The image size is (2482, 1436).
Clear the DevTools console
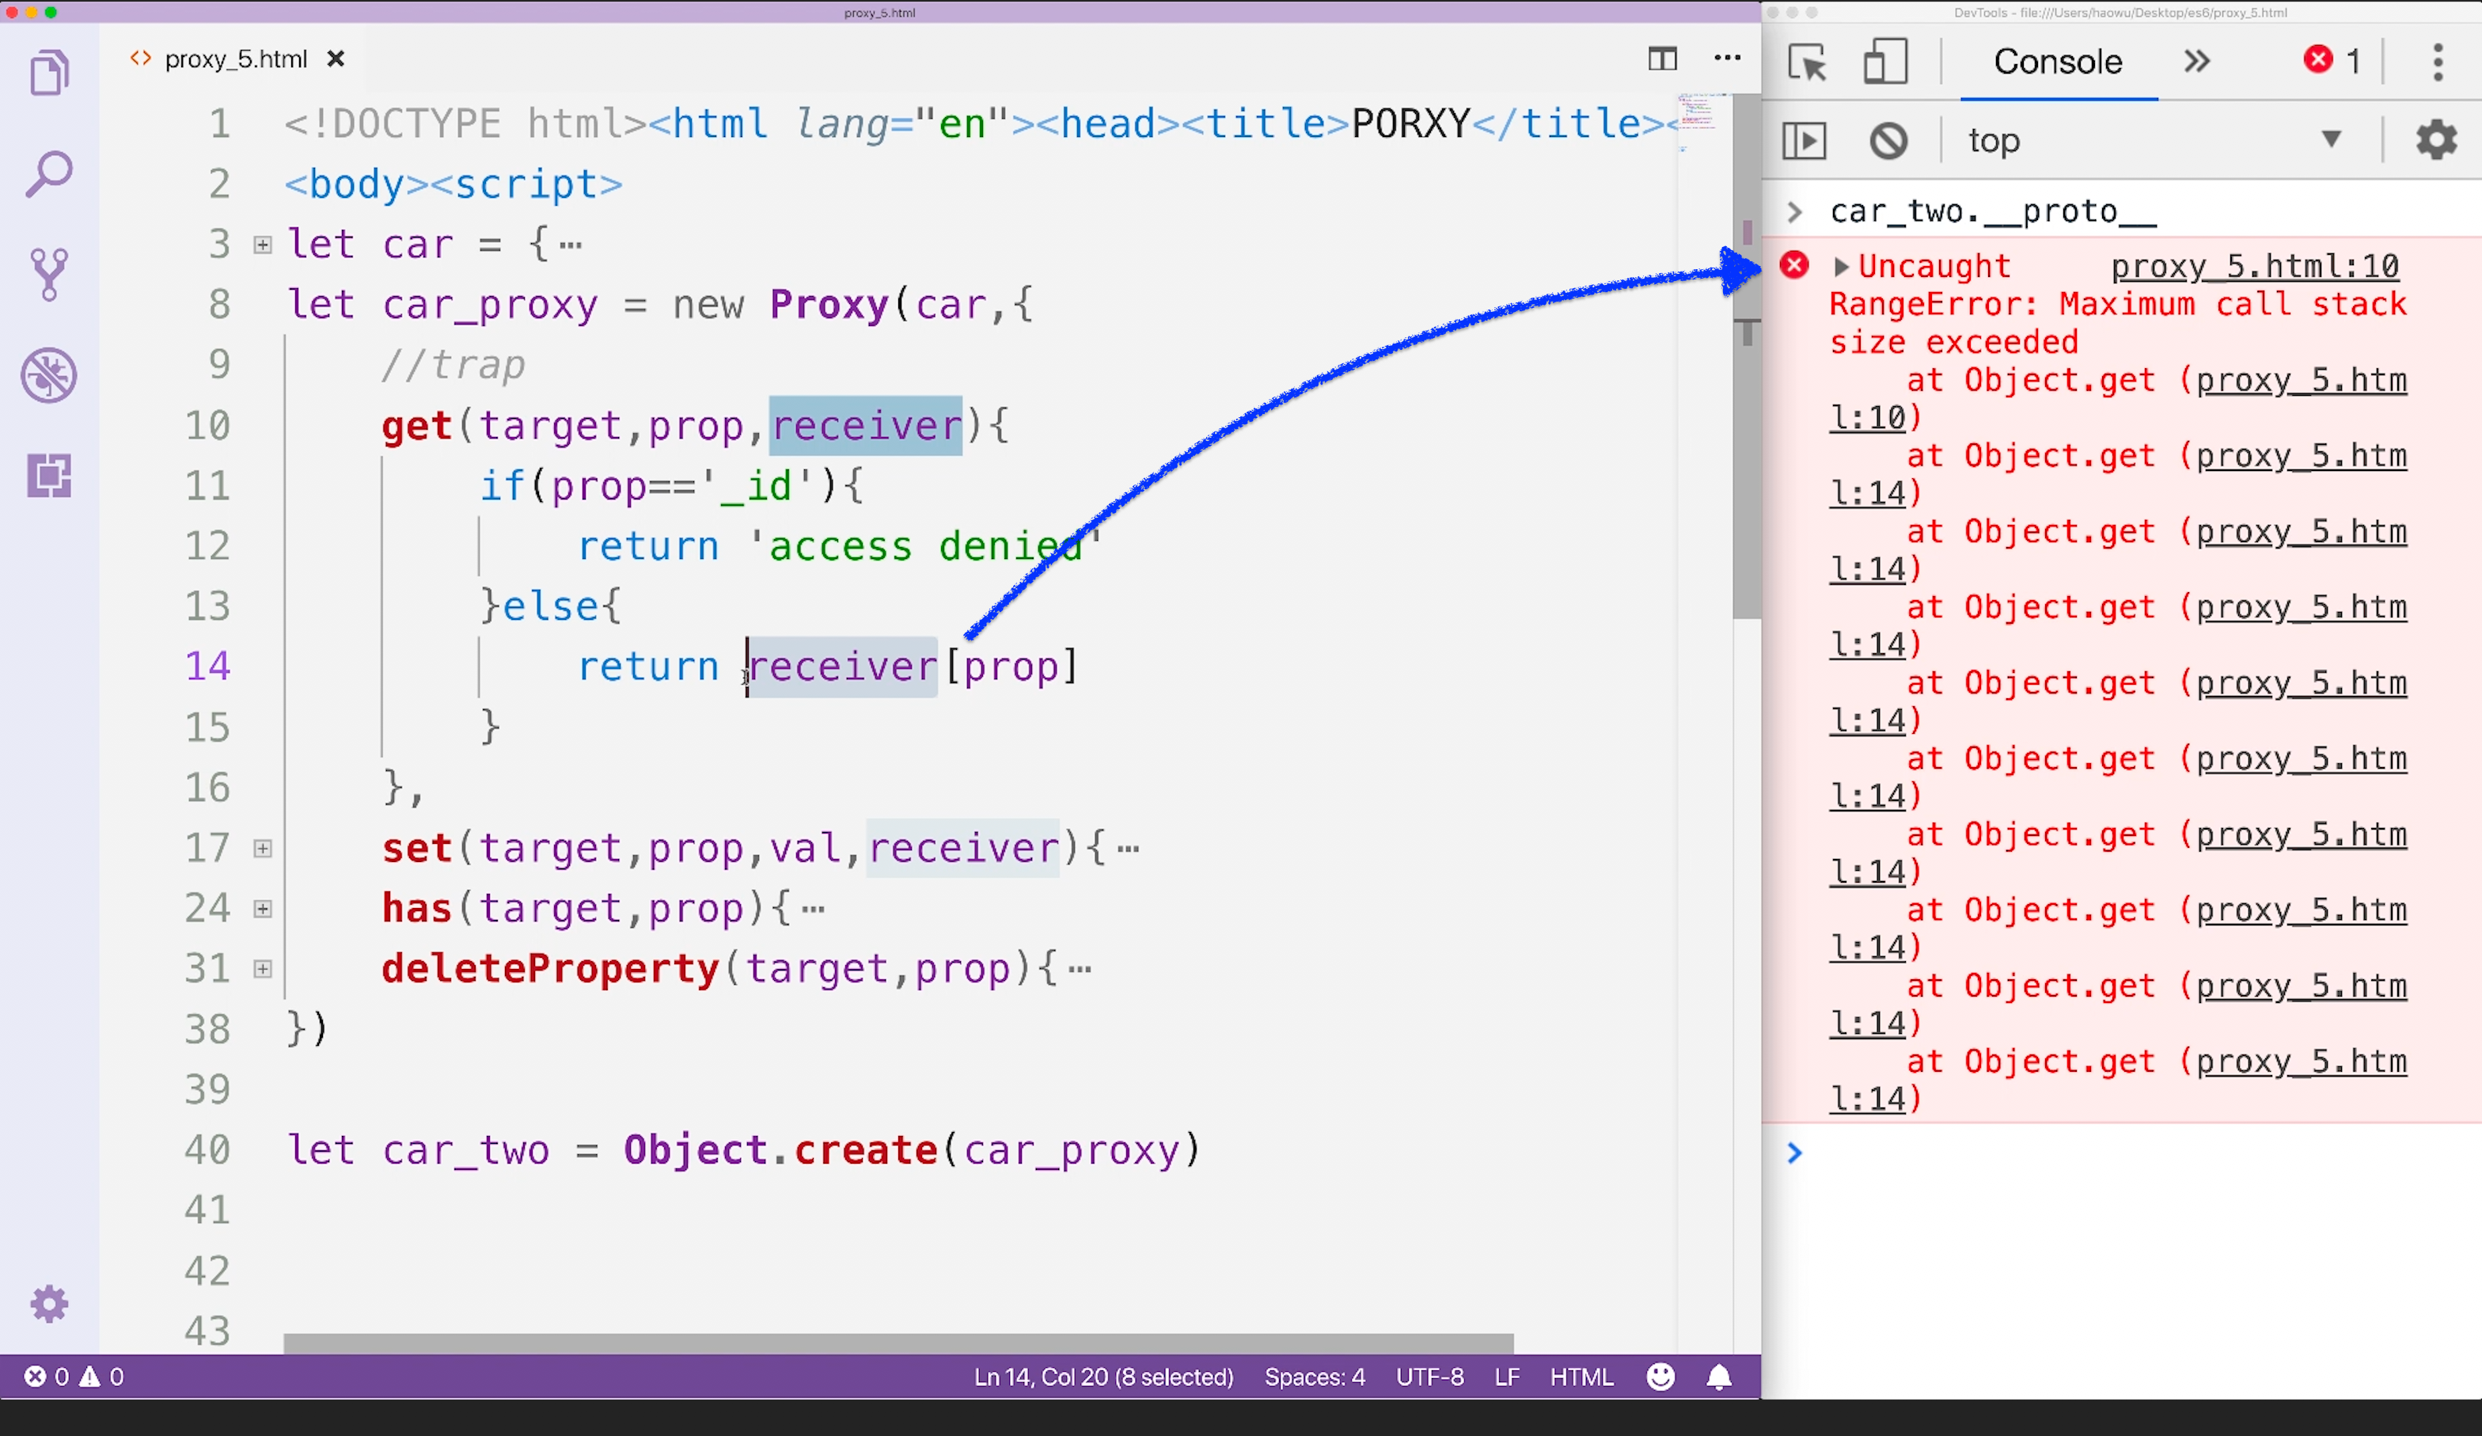coord(1888,140)
